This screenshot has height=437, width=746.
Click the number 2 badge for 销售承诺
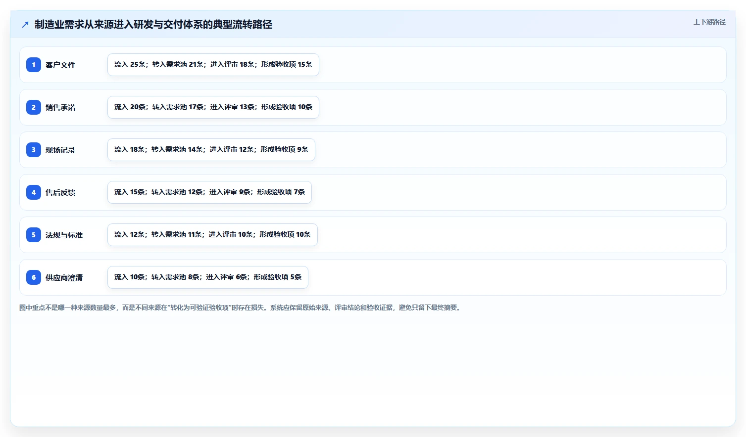tap(34, 107)
